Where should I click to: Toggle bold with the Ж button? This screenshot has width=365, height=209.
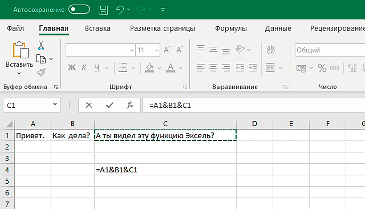(72, 68)
